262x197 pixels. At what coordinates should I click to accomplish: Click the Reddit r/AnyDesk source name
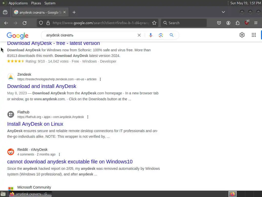[32, 150]
